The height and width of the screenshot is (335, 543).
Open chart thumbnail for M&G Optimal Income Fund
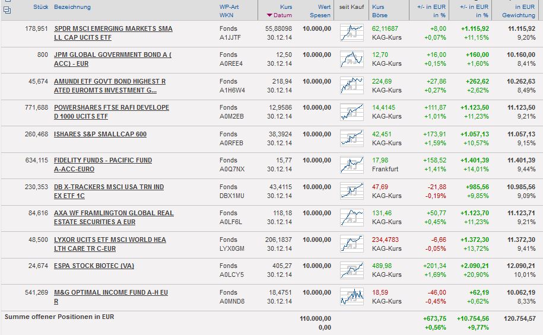pos(352,296)
